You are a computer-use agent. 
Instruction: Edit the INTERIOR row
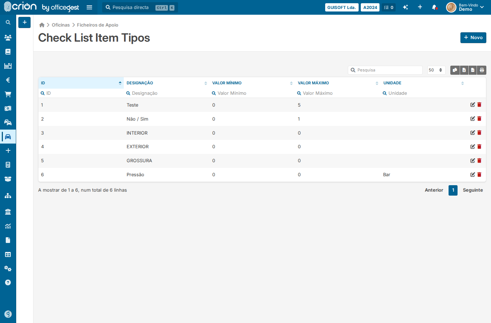point(473,133)
